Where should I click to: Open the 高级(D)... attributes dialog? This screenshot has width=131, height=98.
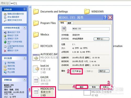tap(104, 71)
